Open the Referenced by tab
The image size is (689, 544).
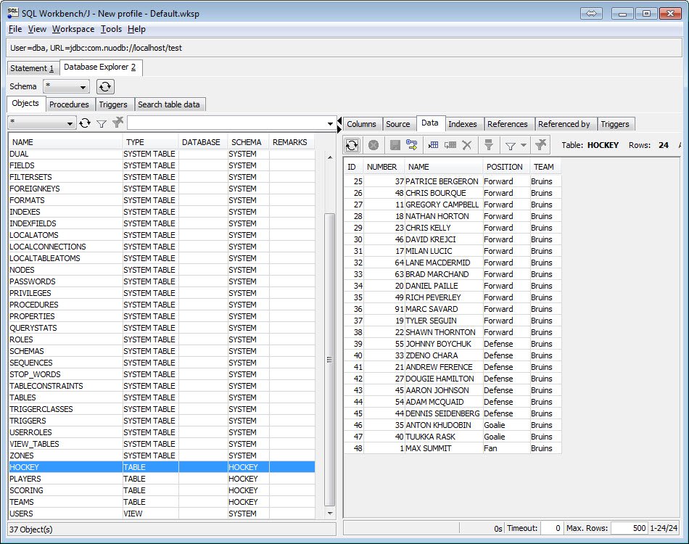click(564, 124)
